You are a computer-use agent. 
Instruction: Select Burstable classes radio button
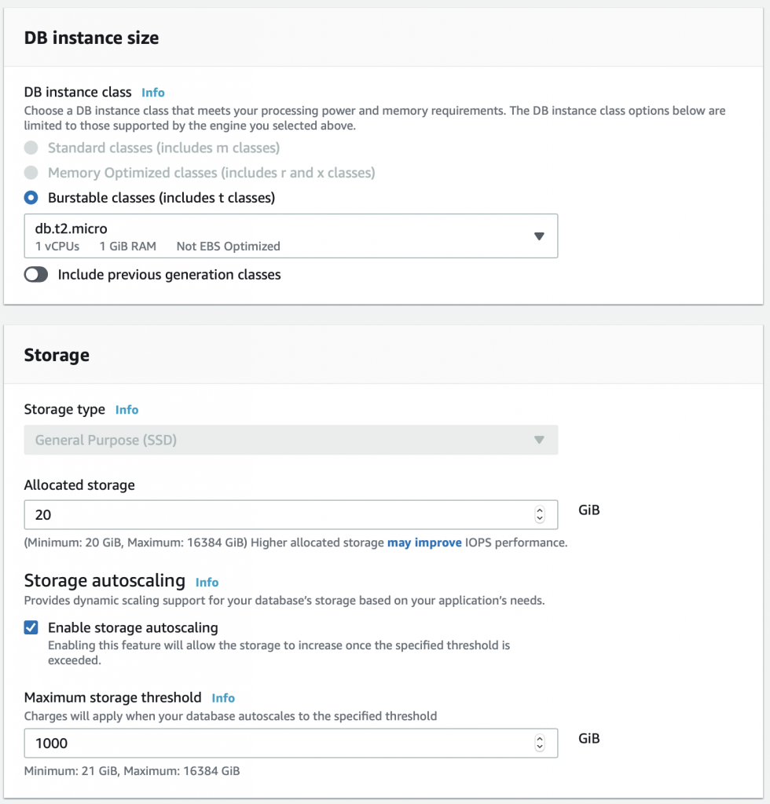tap(31, 197)
